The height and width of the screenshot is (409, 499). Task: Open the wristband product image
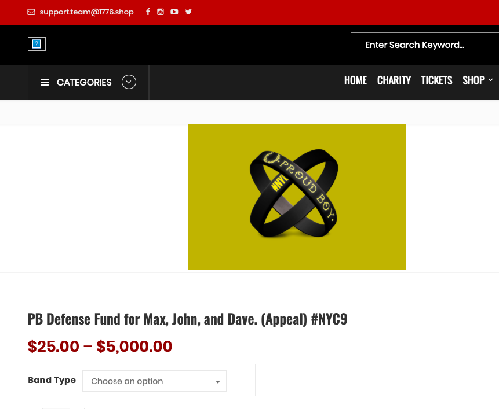pyautogui.click(x=297, y=197)
